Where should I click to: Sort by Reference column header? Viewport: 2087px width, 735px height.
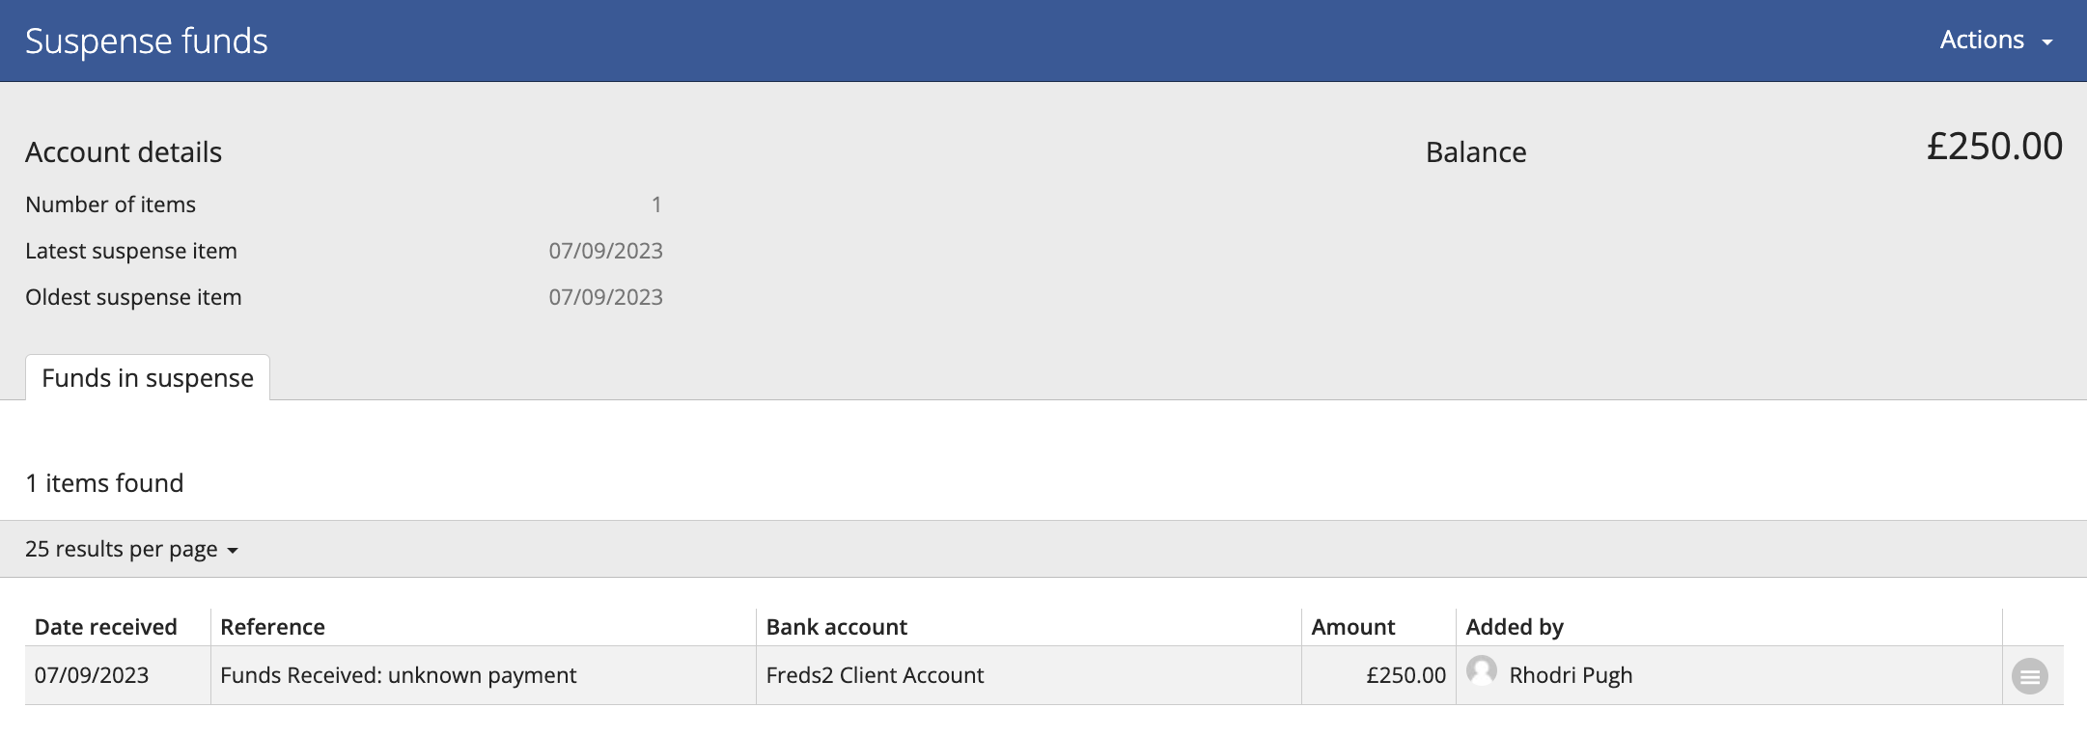click(272, 627)
